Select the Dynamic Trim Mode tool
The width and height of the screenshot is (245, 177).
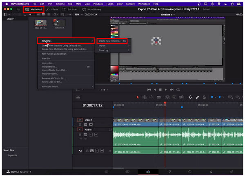152,97
